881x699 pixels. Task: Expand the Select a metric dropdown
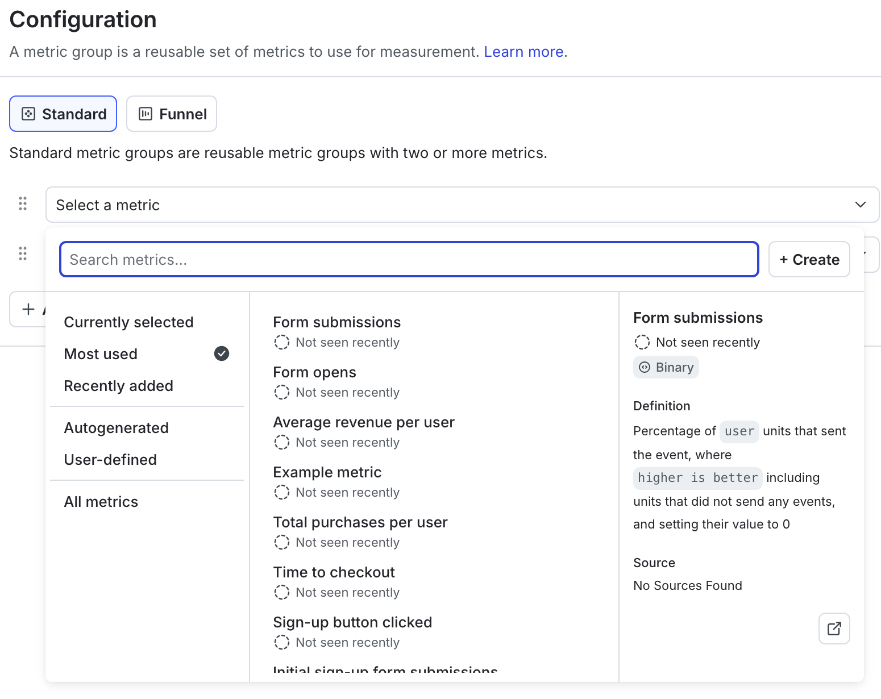point(860,205)
